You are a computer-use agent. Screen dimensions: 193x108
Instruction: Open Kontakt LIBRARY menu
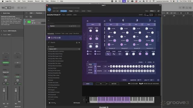[69, 15]
